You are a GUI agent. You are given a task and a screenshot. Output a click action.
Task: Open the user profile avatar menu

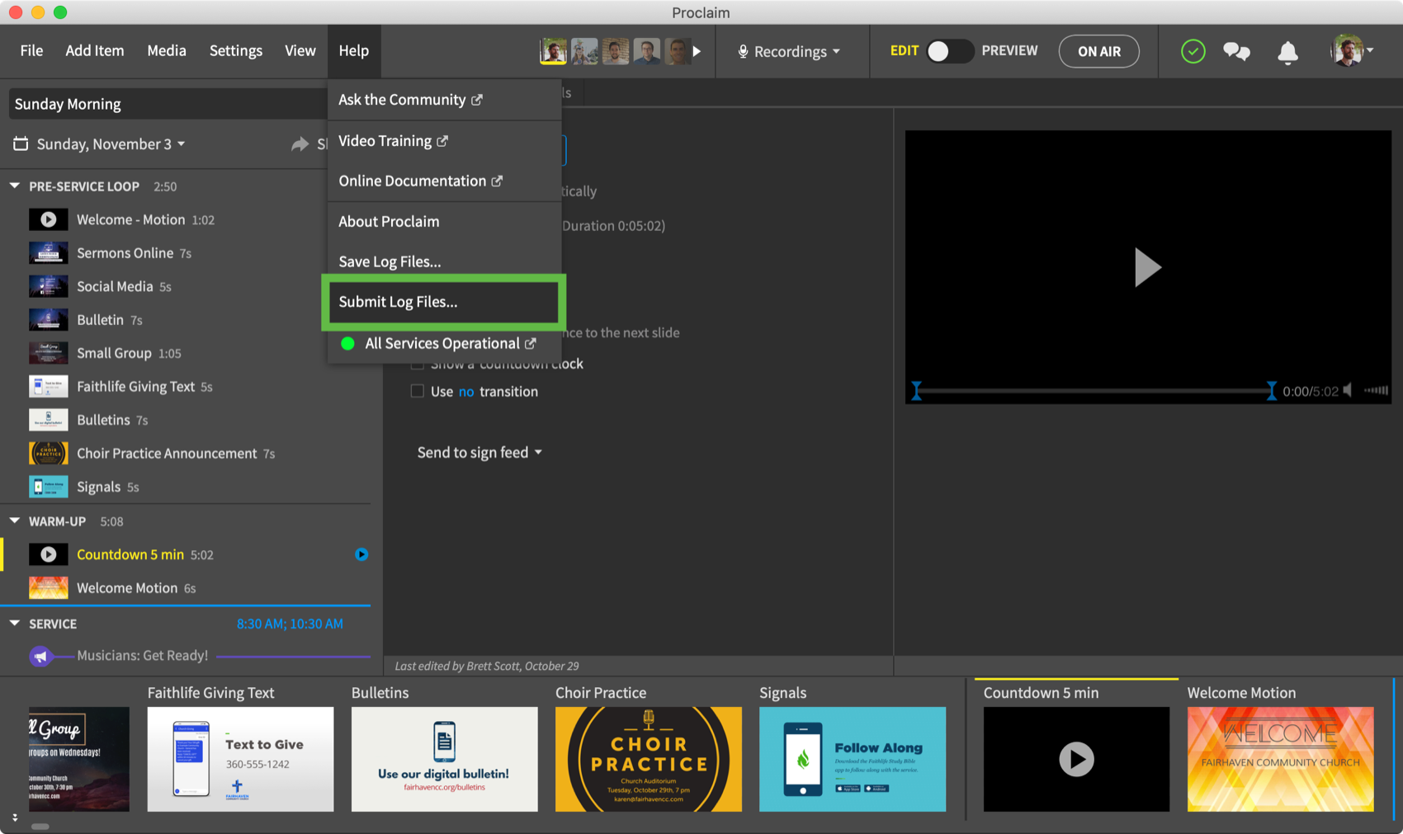pyautogui.click(x=1351, y=50)
